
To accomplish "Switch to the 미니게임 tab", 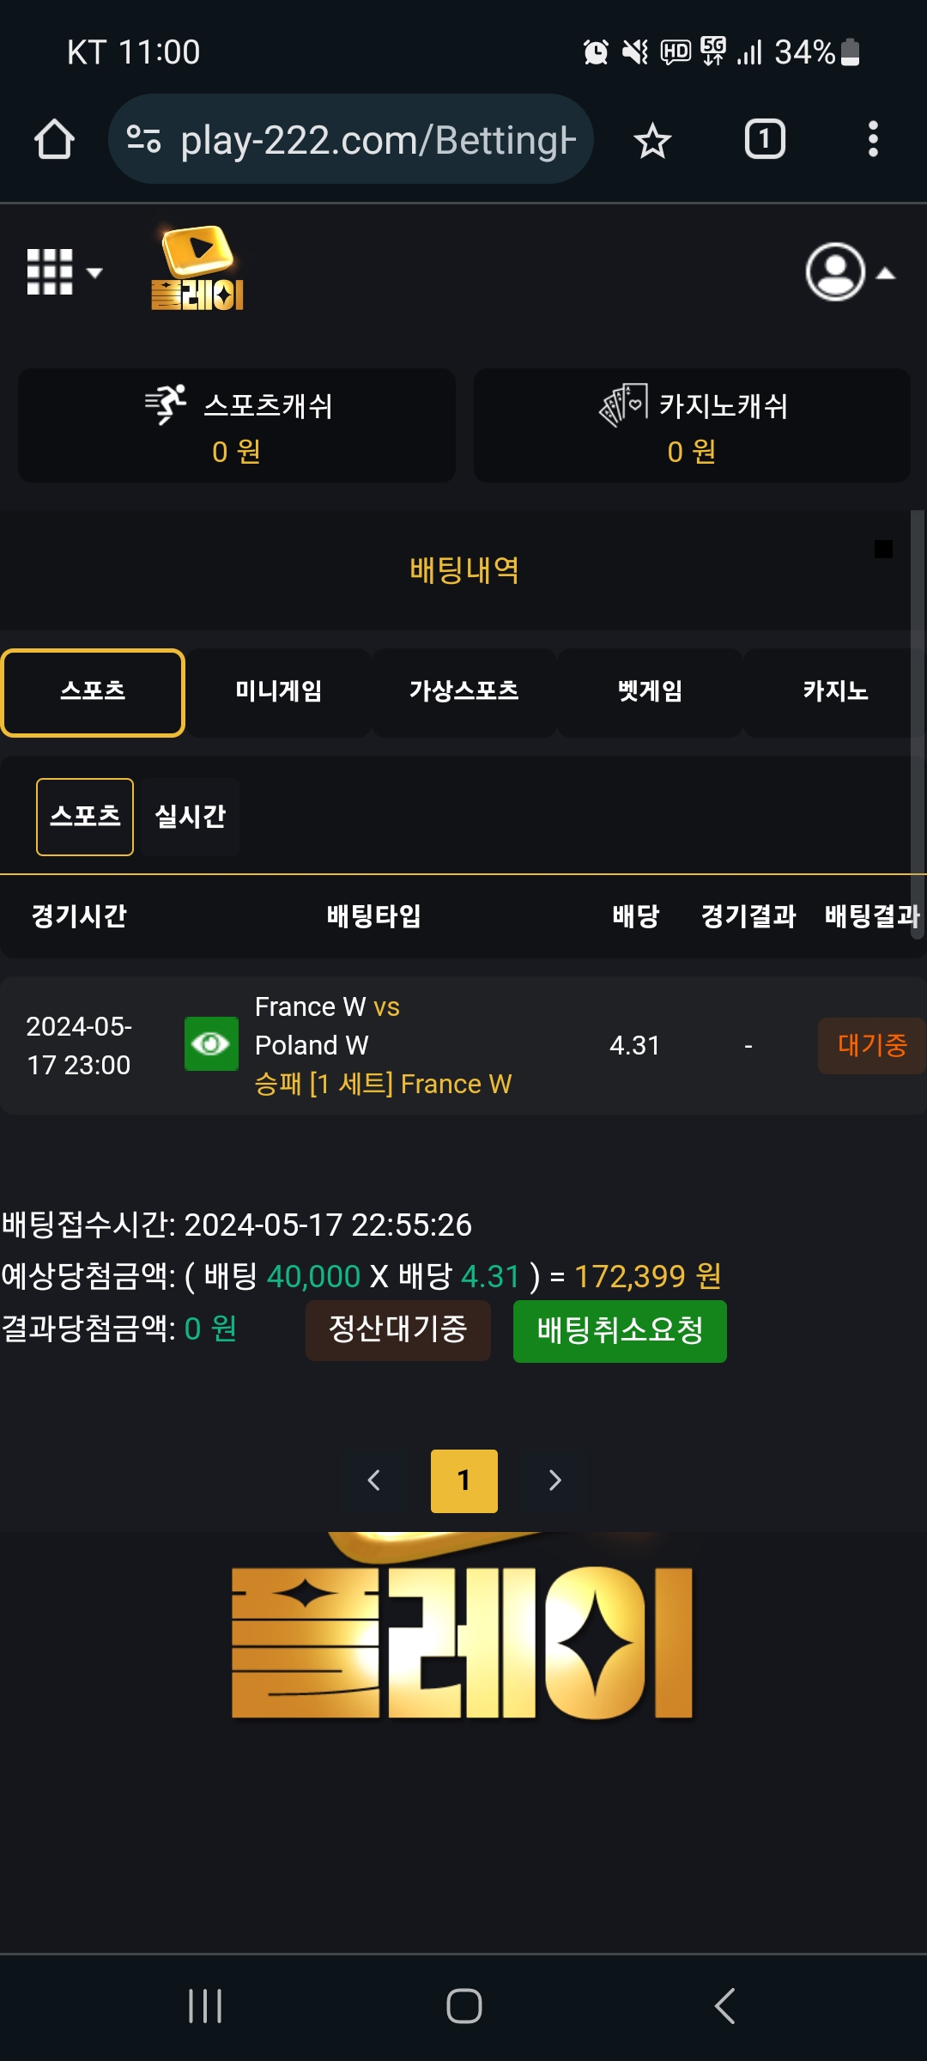I will coord(279,692).
